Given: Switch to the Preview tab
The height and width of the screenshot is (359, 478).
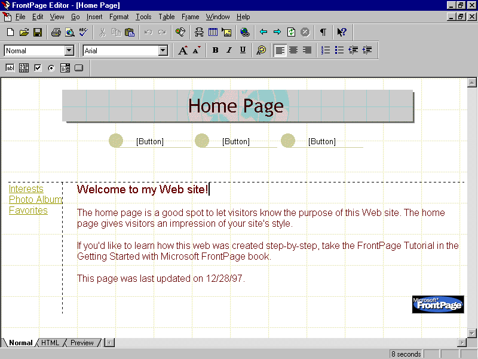Looking at the screenshot, I should click(x=82, y=343).
